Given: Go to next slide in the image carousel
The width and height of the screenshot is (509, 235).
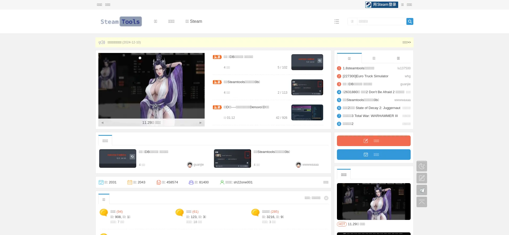Looking at the screenshot, I should 200,123.
